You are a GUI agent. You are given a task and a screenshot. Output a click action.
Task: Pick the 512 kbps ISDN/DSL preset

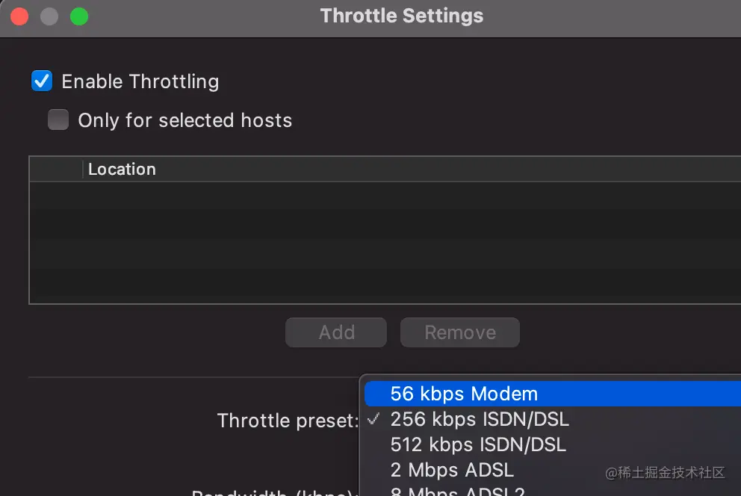point(477,444)
